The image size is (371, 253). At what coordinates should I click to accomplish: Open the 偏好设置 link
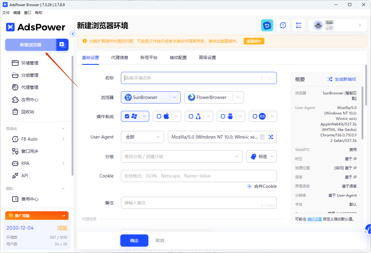[314, 219]
